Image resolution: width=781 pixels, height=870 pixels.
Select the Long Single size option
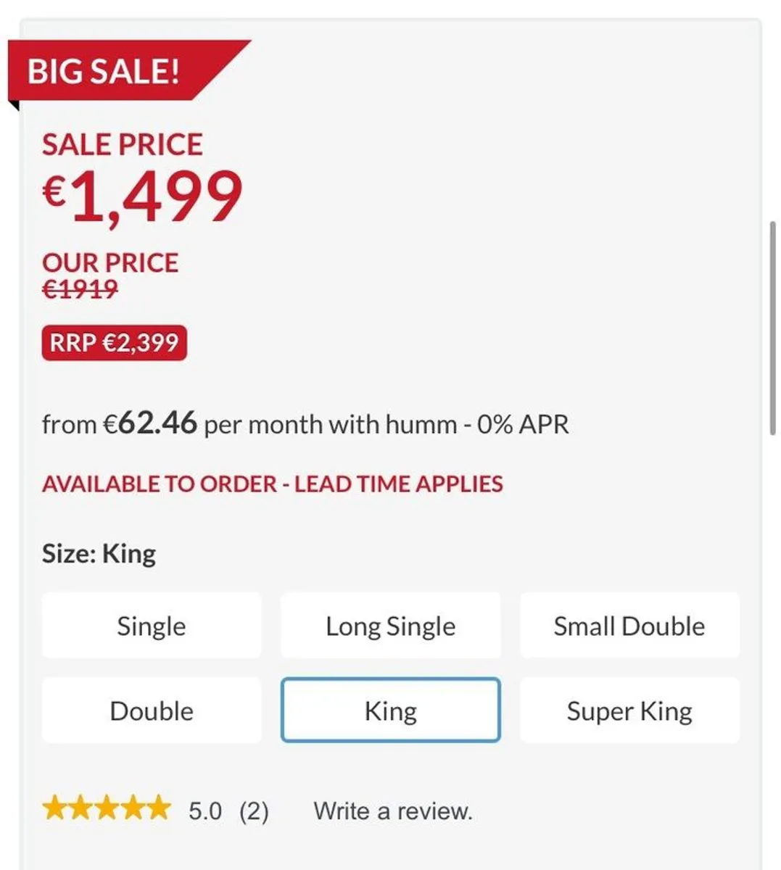[390, 626]
